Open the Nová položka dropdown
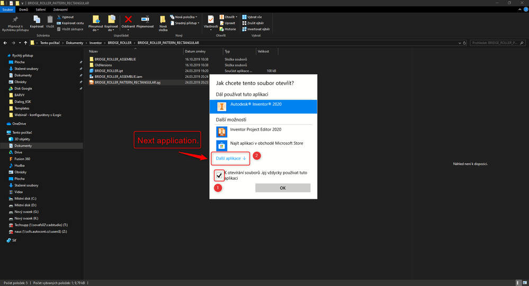Image resolution: width=529 pixels, height=286 pixels. click(184, 17)
